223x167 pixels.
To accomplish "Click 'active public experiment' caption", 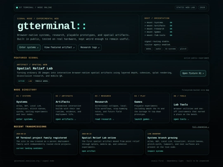I will point(197,58).
